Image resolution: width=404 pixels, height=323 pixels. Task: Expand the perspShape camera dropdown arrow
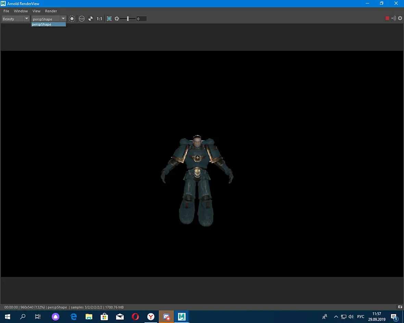pos(63,19)
